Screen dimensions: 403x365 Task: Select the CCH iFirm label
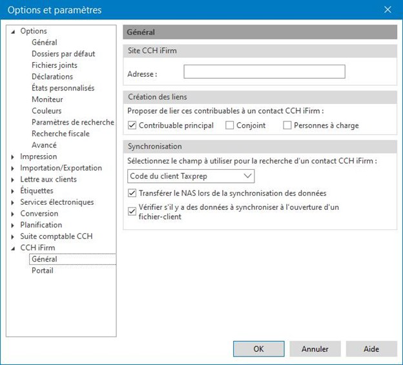[37, 247]
